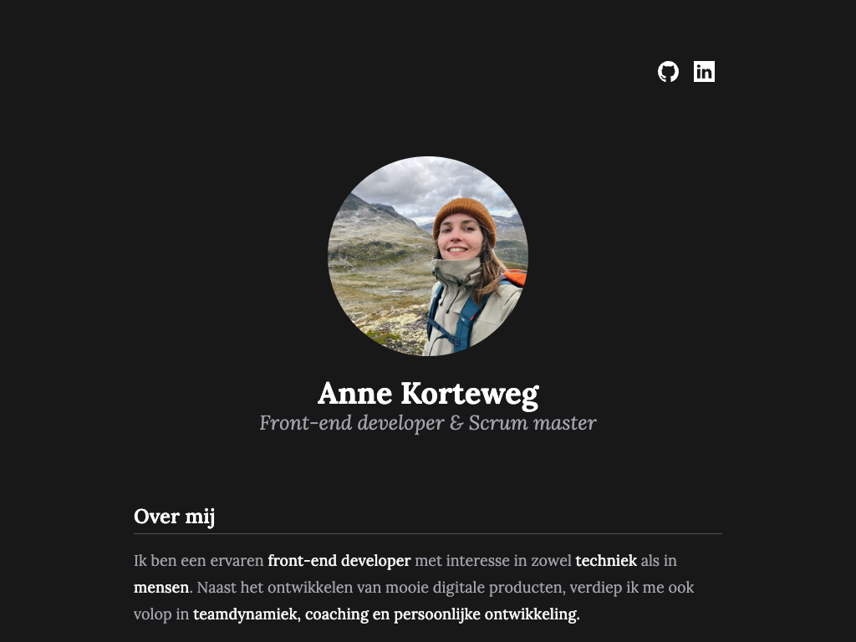Click the 'Over mij' section heading

[x=174, y=517]
